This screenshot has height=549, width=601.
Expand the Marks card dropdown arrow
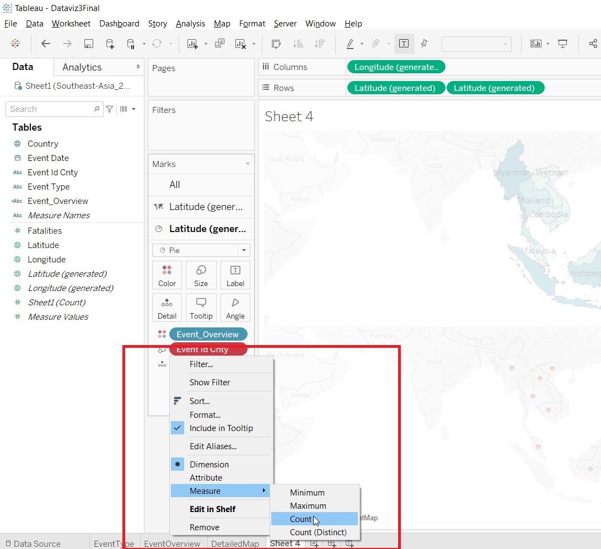click(x=248, y=164)
